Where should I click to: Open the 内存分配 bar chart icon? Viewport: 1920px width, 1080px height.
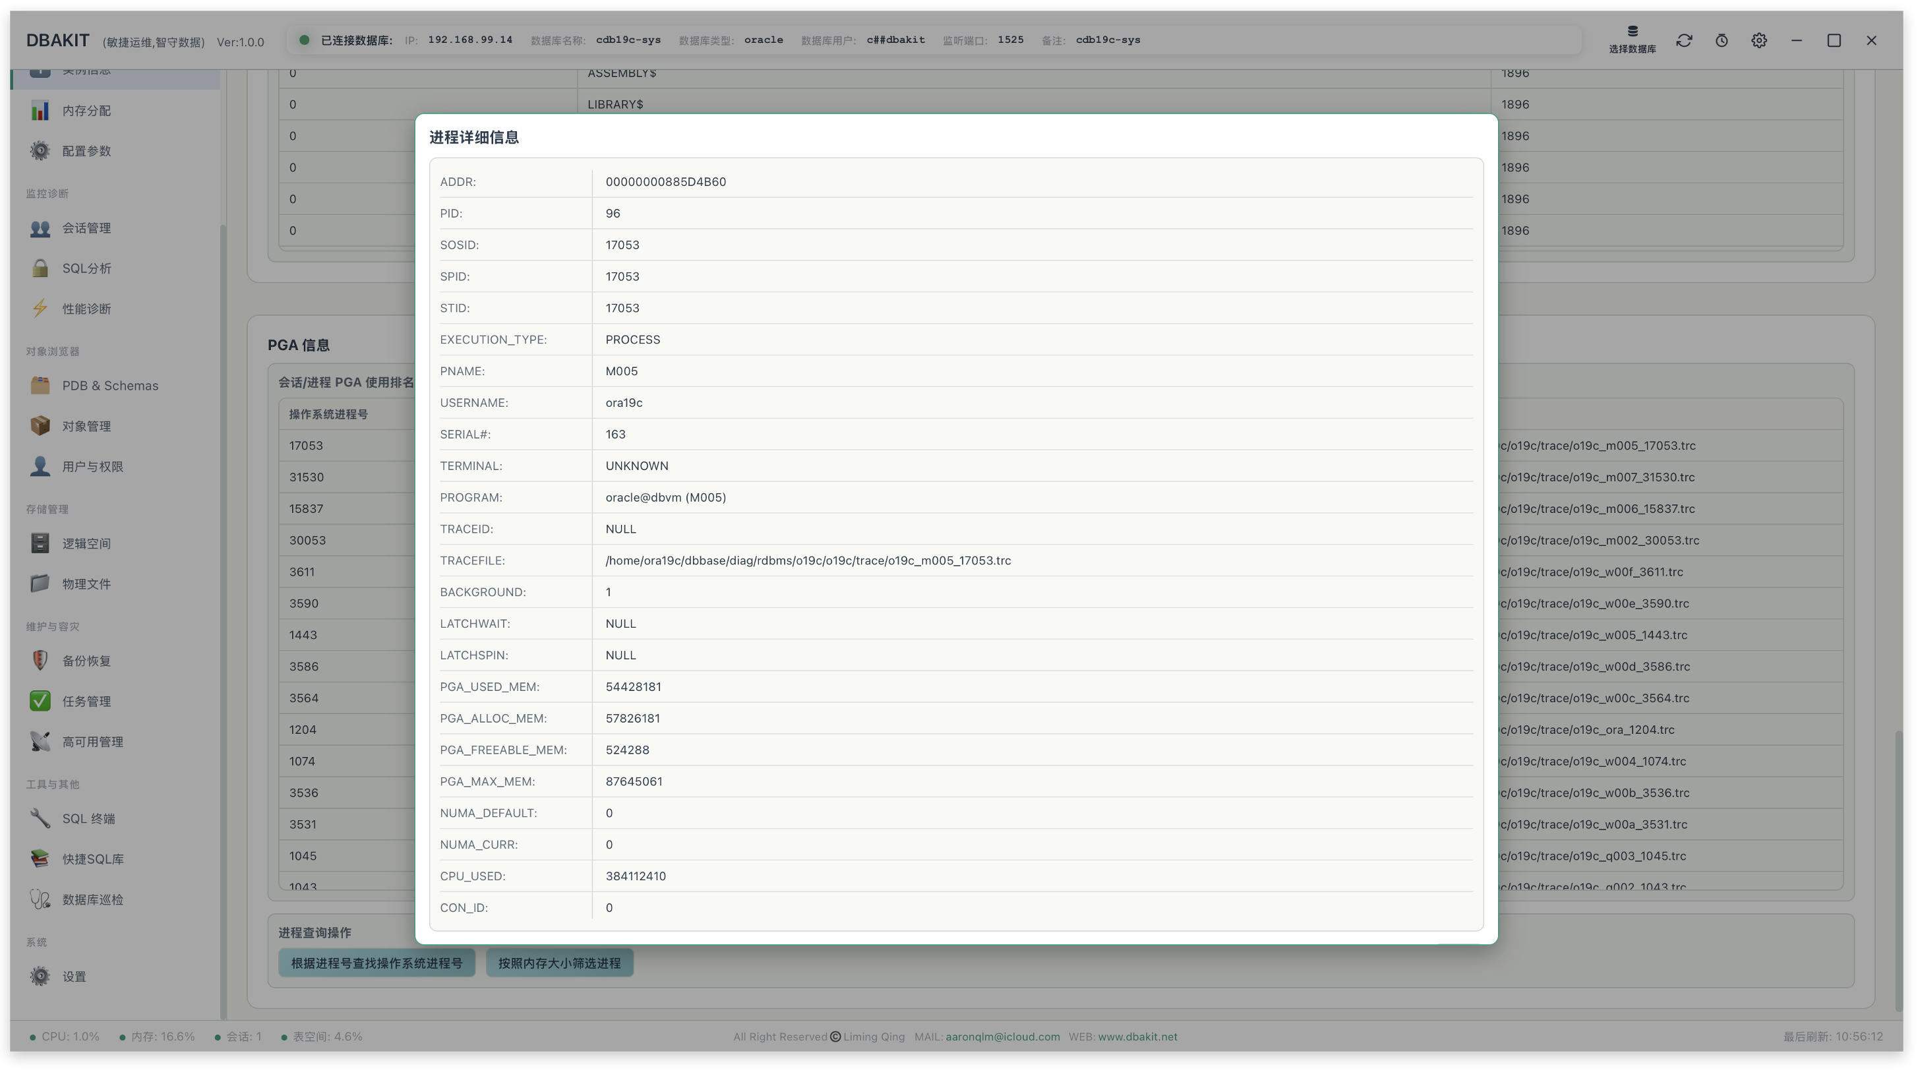[x=40, y=110]
